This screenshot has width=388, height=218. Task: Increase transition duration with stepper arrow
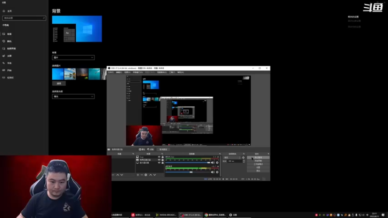[x=244, y=160]
